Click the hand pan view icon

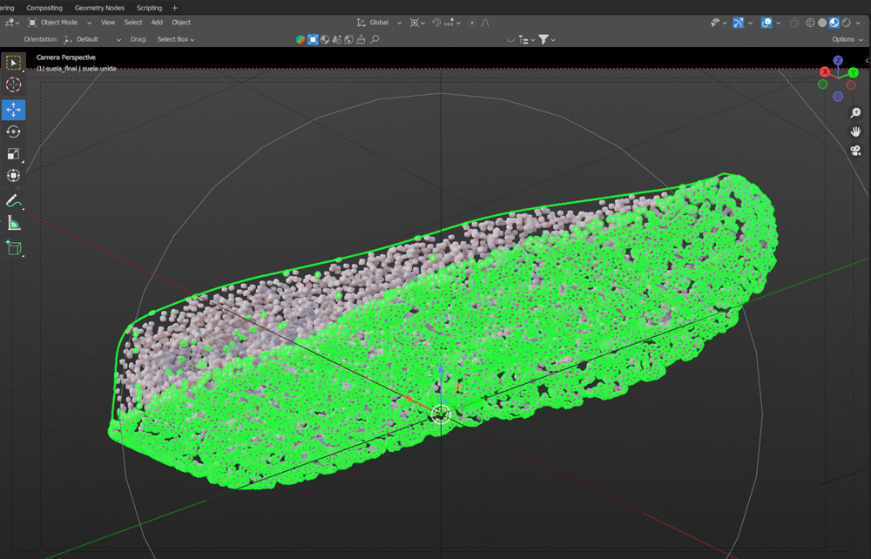pos(855,131)
